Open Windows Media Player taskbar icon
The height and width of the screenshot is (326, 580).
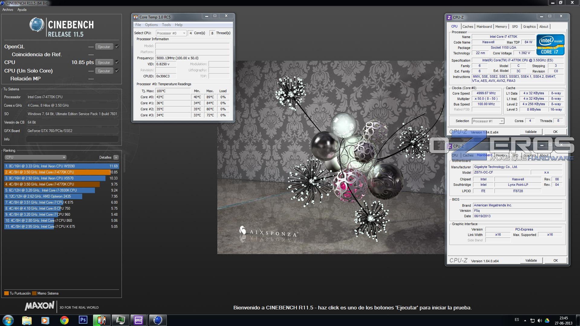(x=45, y=320)
